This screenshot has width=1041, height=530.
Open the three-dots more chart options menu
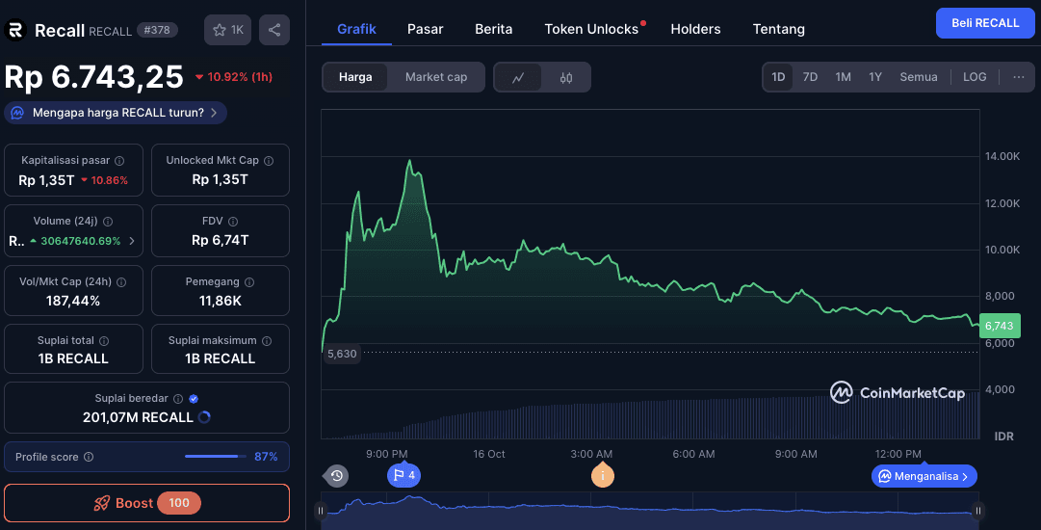[1018, 77]
